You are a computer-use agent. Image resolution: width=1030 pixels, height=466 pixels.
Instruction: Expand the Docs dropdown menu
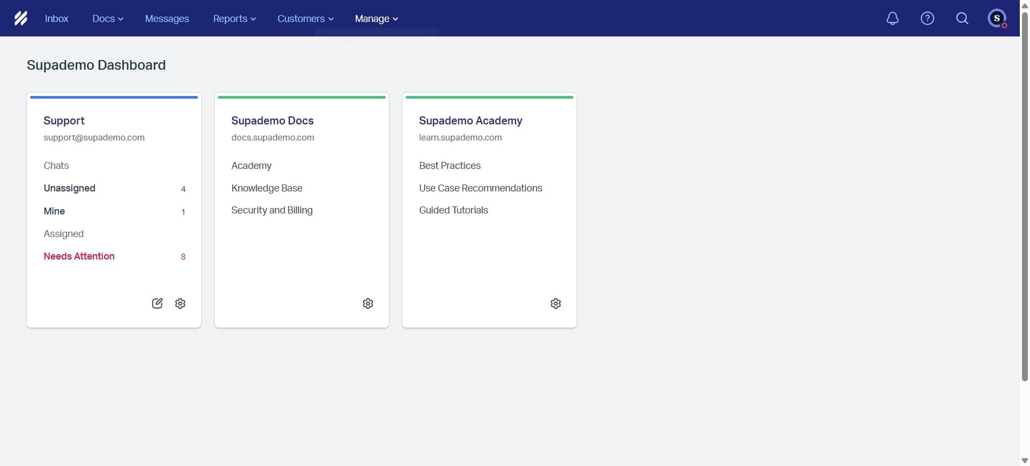click(107, 18)
